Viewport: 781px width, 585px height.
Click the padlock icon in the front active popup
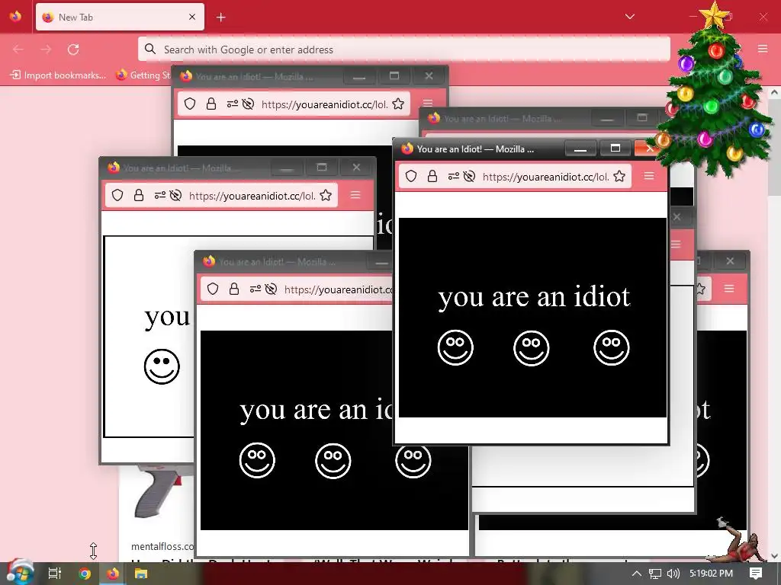click(432, 176)
